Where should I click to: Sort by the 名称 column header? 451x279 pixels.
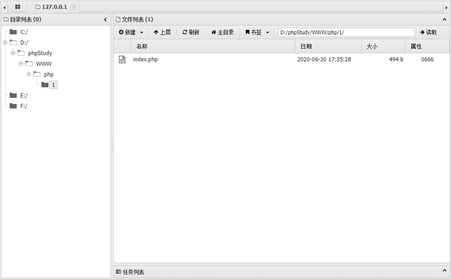tap(213, 46)
